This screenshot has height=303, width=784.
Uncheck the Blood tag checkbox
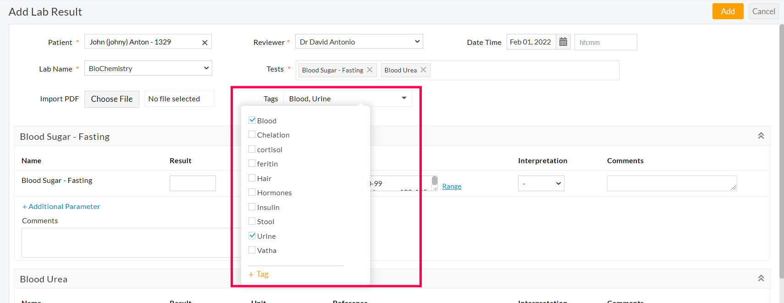pyautogui.click(x=252, y=120)
